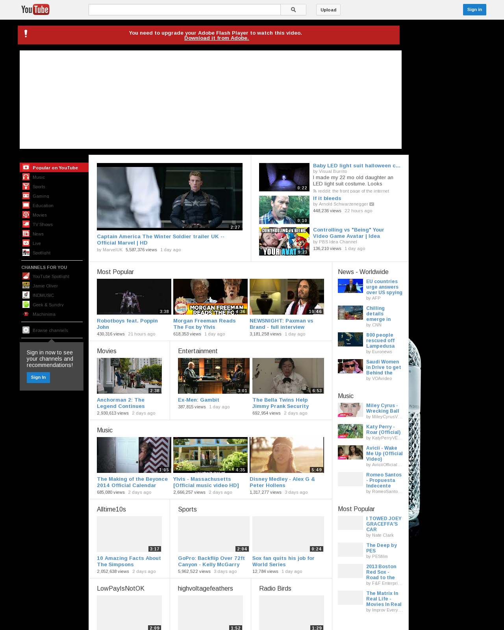Open the Education category
Viewport: 504px width, 630px height.
tap(43, 206)
